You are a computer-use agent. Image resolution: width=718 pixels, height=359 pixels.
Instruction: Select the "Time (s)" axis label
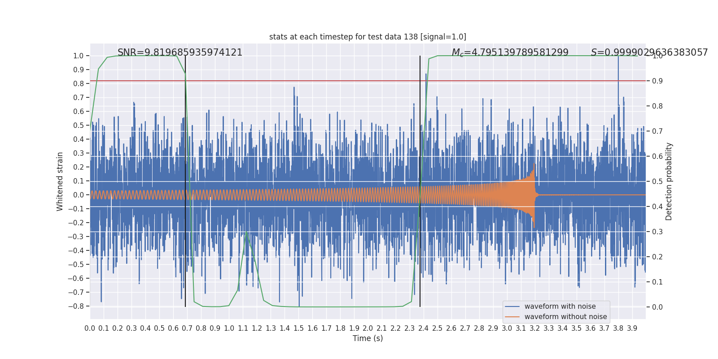tap(368, 338)
